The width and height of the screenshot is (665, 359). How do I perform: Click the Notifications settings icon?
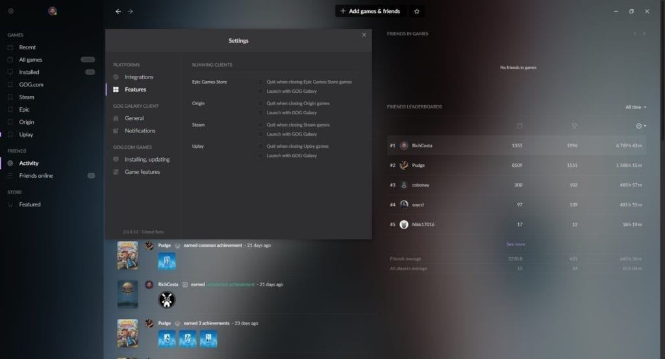point(116,130)
